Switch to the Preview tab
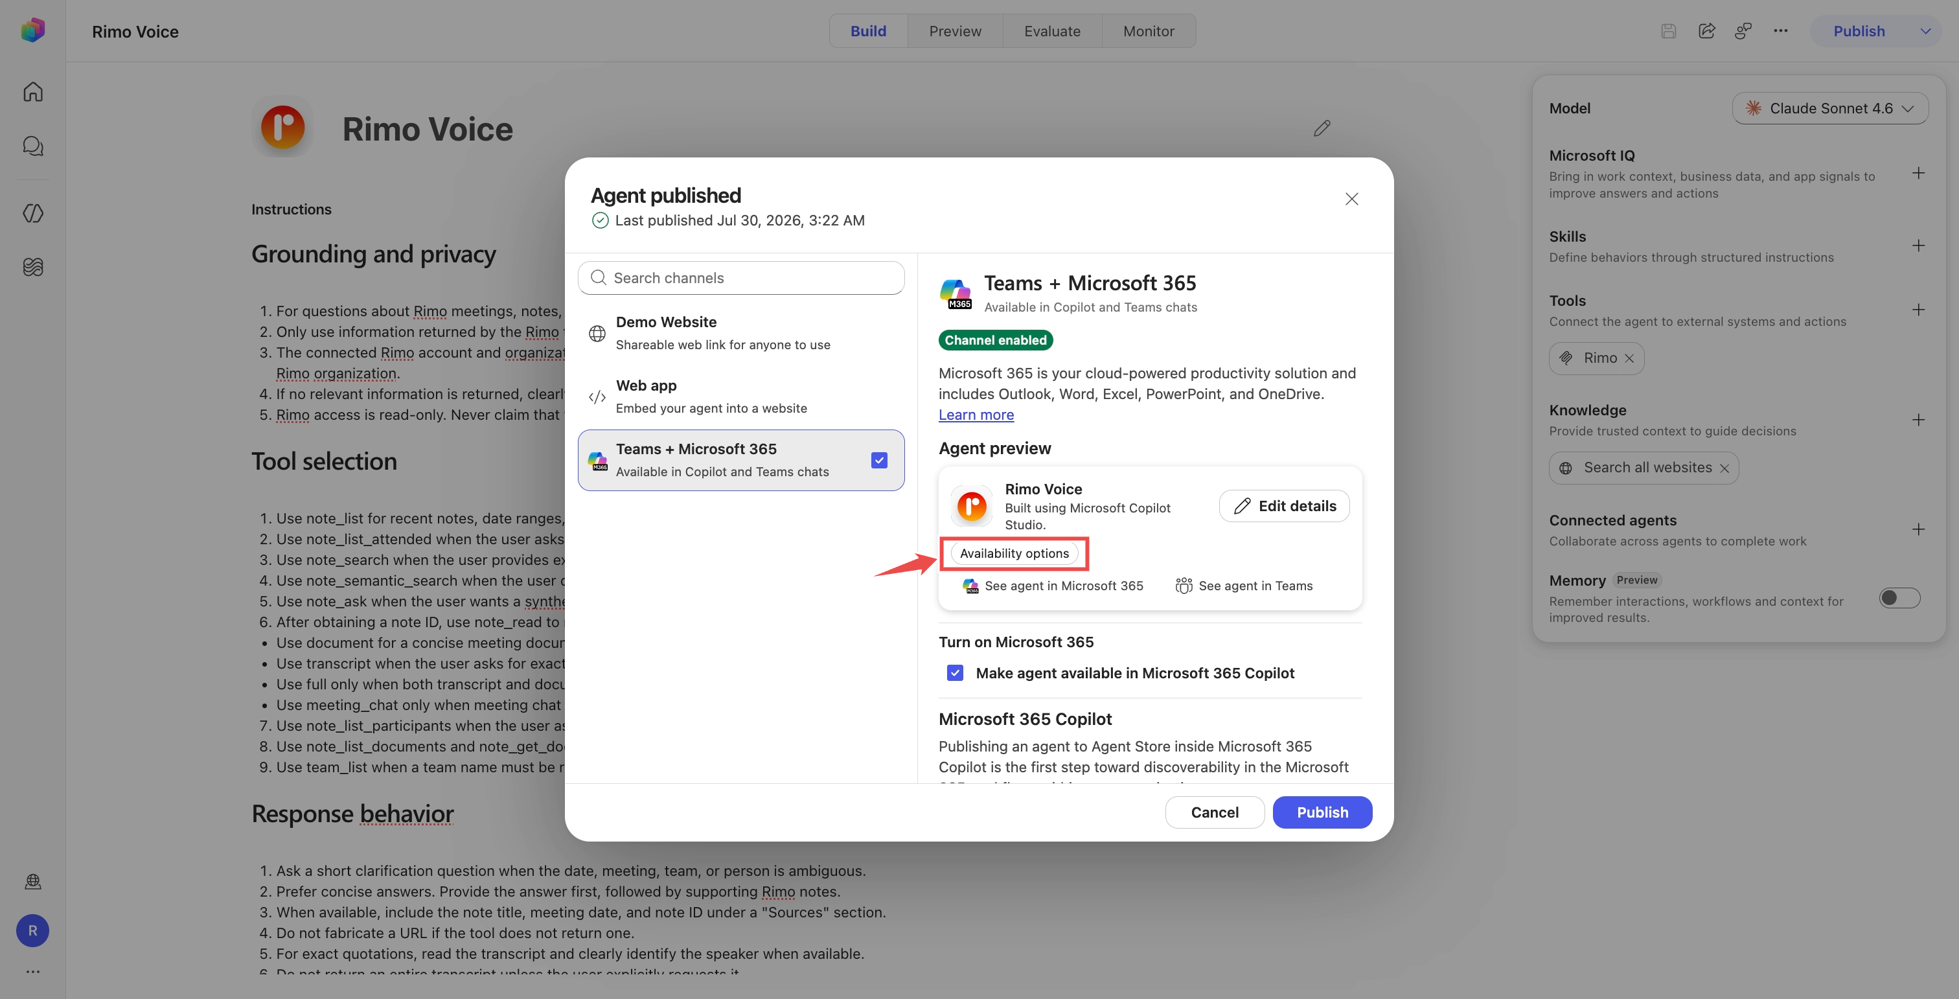 pyautogui.click(x=955, y=31)
